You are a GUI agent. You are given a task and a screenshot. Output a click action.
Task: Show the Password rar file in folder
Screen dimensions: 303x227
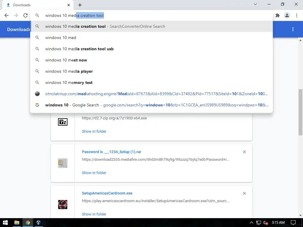[x=94, y=173]
